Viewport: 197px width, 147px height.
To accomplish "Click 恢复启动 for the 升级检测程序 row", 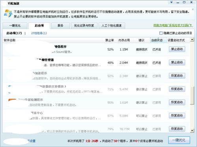I will coord(177,102).
